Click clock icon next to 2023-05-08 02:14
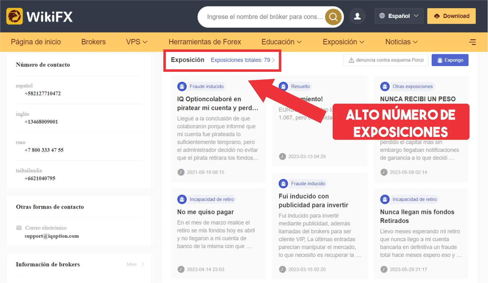 pos(384,172)
